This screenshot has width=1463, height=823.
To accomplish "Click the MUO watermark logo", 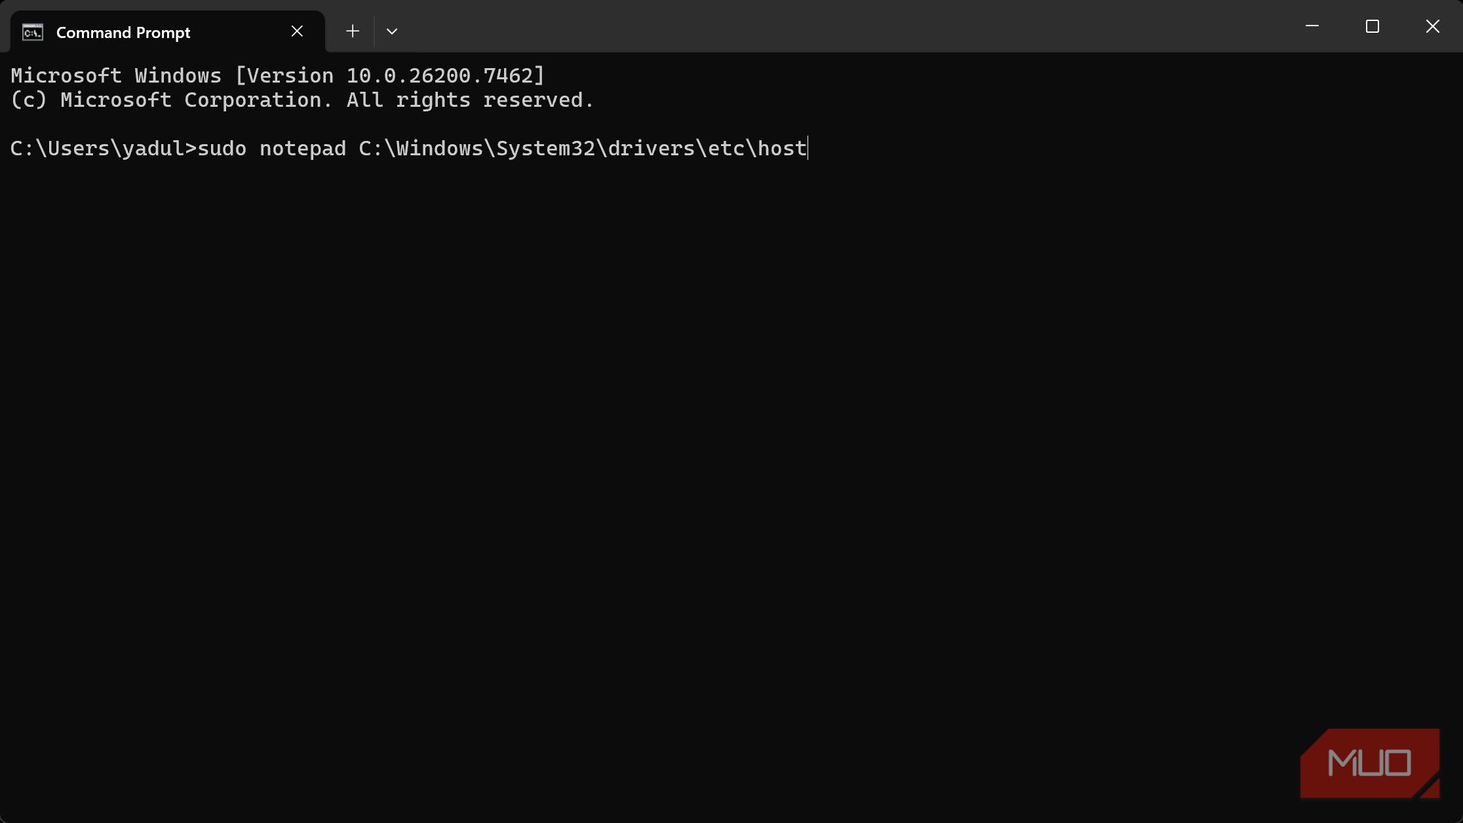I will (x=1369, y=763).
